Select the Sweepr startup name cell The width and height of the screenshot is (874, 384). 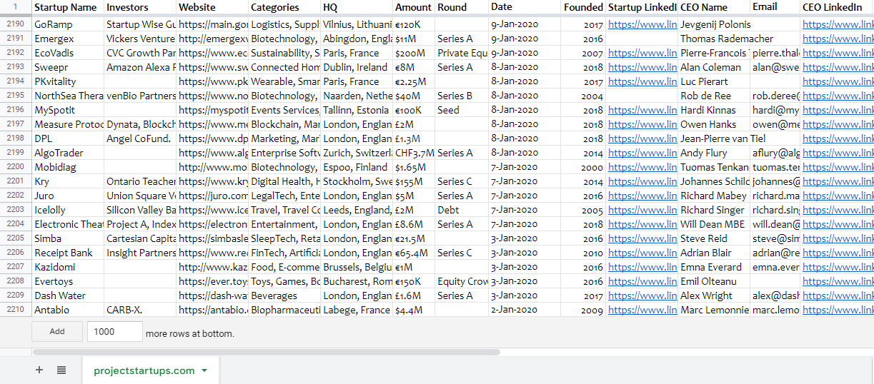68,67
